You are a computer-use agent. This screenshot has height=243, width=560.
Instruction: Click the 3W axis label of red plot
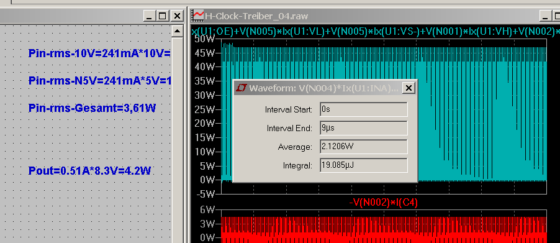click(x=207, y=224)
